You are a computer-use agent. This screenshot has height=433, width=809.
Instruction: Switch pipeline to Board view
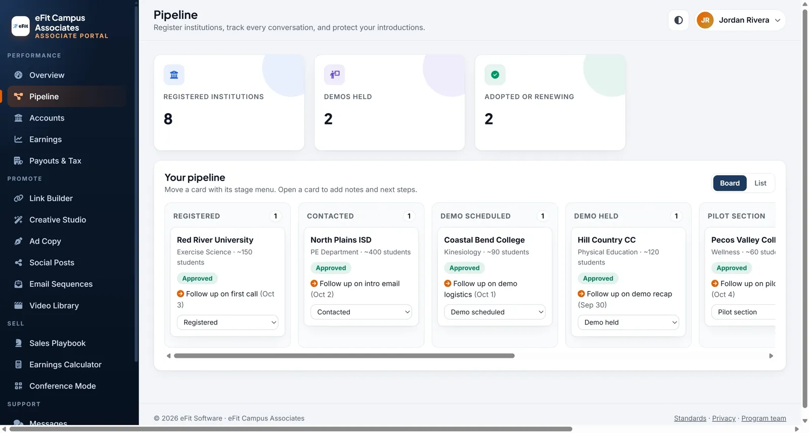tap(730, 183)
